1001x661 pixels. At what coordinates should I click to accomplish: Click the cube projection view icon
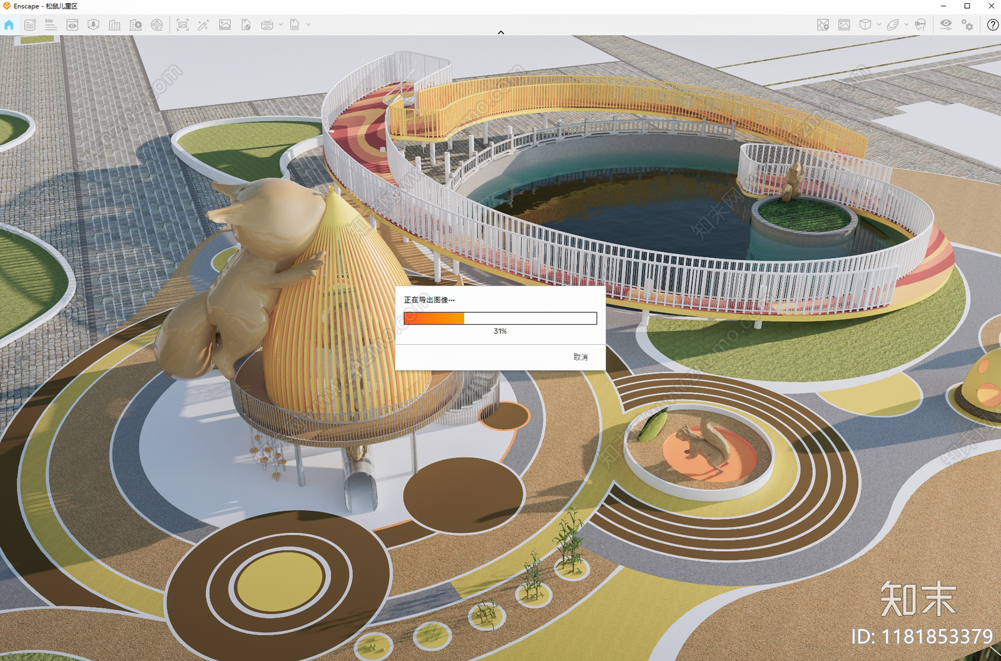[865, 25]
